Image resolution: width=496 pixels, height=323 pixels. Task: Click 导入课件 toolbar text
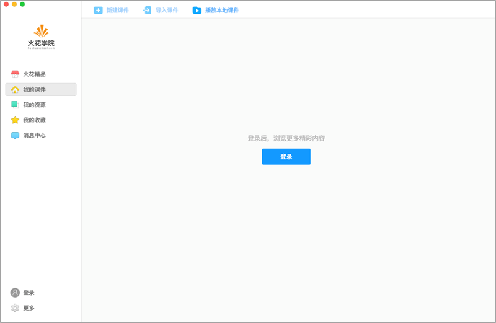click(167, 10)
